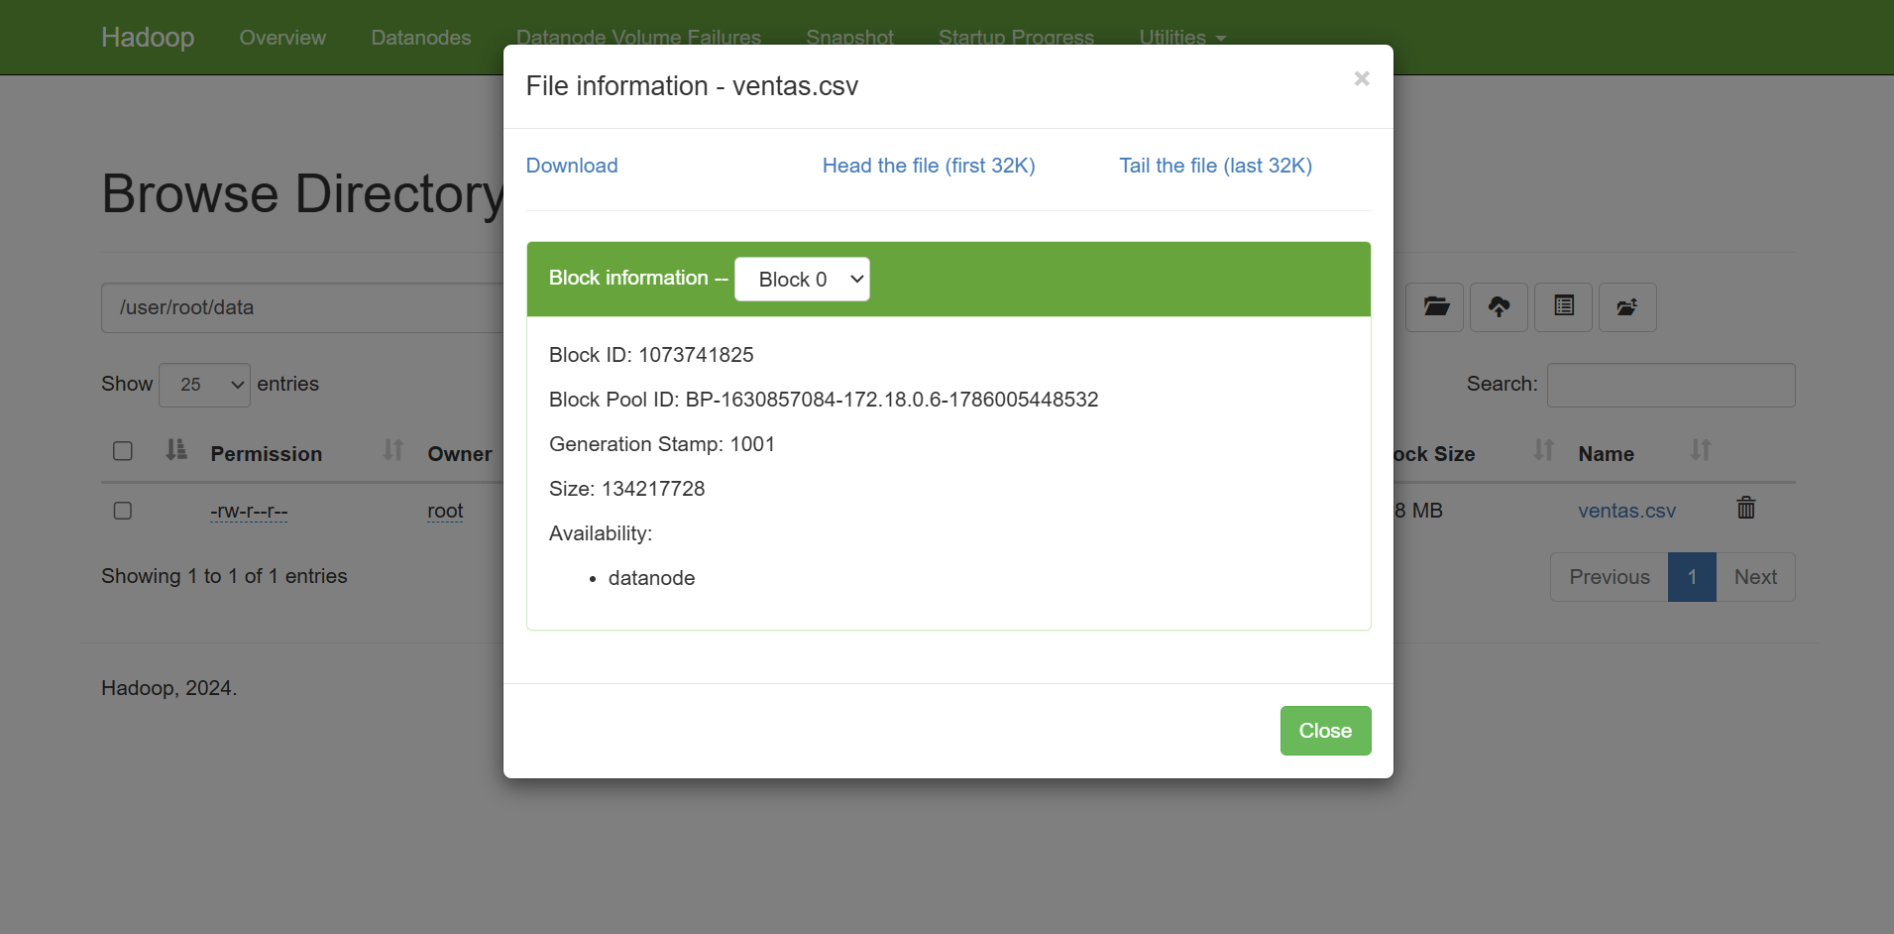The height and width of the screenshot is (934, 1894).
Task: Click the Previous pagination button
Action: coord(1610,577)
